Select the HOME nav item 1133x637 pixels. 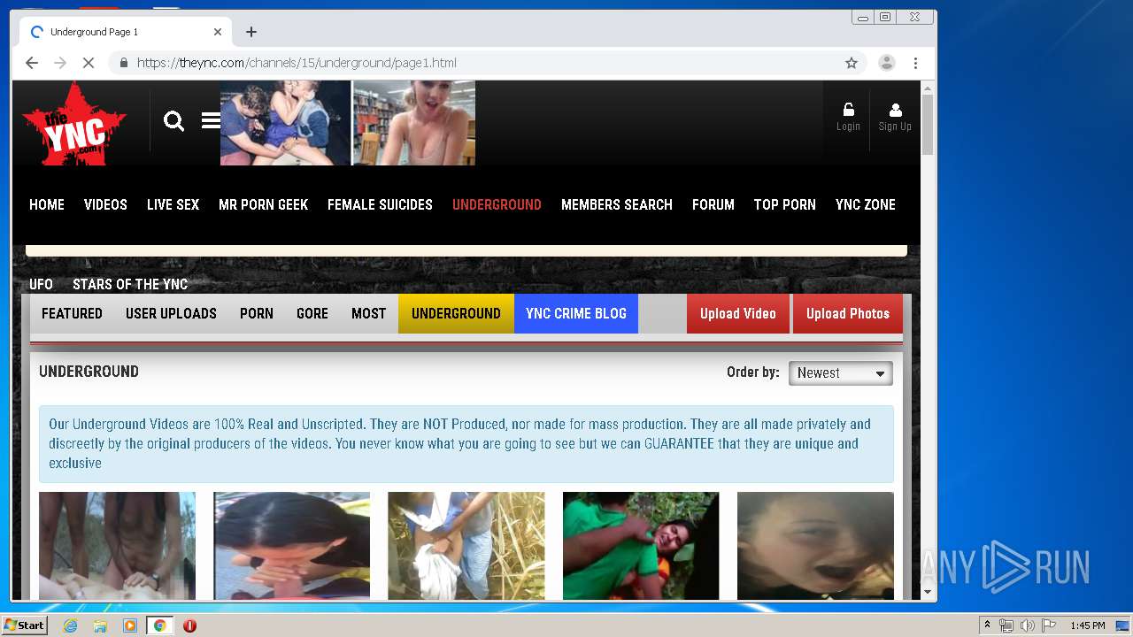click(x=47, y=204)
